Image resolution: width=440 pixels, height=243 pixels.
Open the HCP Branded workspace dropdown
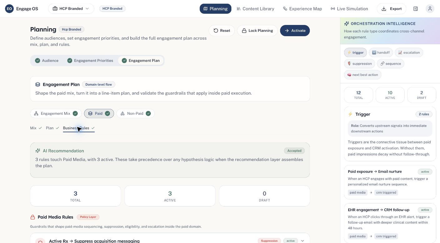(x=71, y=9)
